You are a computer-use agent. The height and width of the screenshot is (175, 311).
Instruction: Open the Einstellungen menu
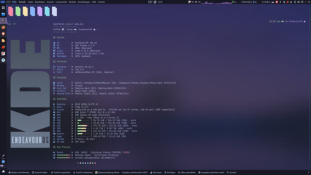tap(84, 2)
